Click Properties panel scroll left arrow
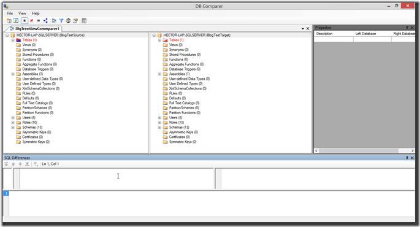This screenshot has height=227, width=420. [316, 151]
